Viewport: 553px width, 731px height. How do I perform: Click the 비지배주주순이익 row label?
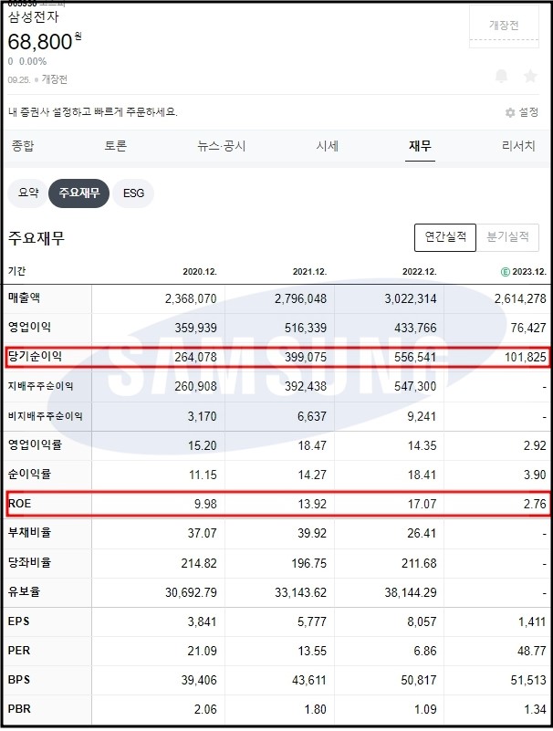(46, 416)
